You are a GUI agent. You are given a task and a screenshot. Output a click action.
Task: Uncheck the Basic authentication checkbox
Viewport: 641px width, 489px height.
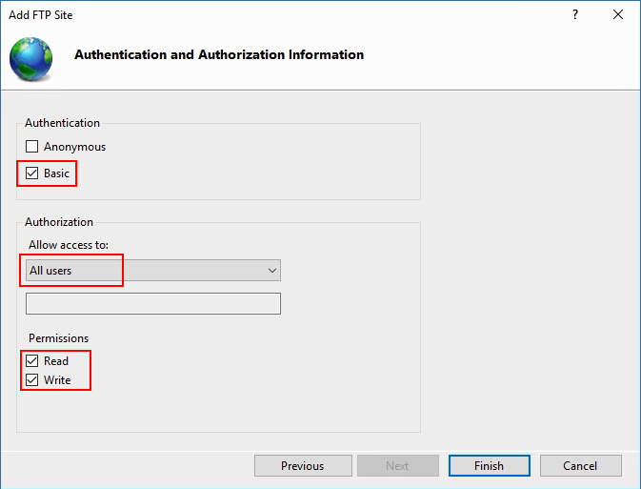coord(32,173)
